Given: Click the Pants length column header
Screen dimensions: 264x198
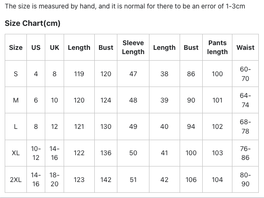Looking at the screenshot, I should pyautogui.click(x=217, y=48).
